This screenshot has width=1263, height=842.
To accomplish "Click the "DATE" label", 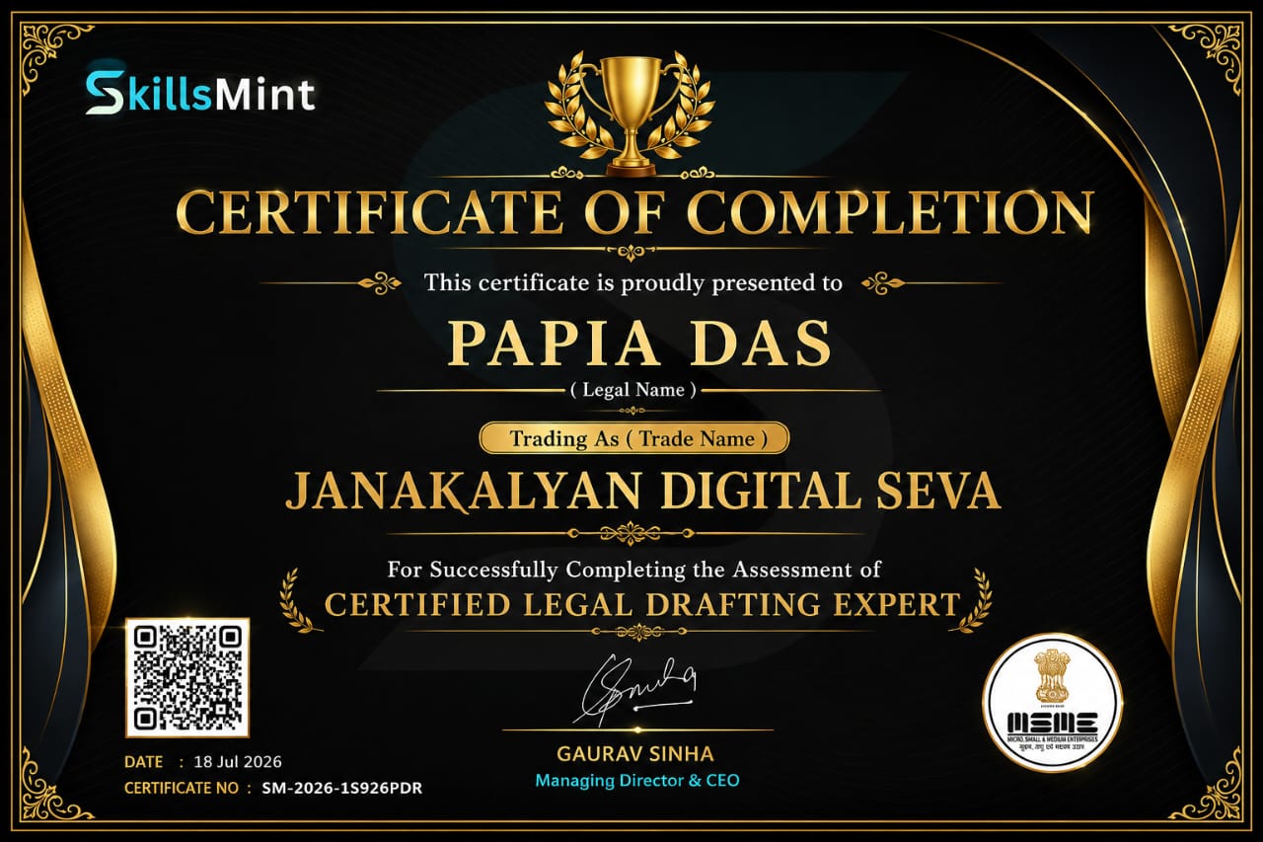I will tap(145, 762).
